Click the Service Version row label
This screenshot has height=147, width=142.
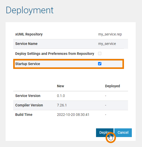coord(28,96)
